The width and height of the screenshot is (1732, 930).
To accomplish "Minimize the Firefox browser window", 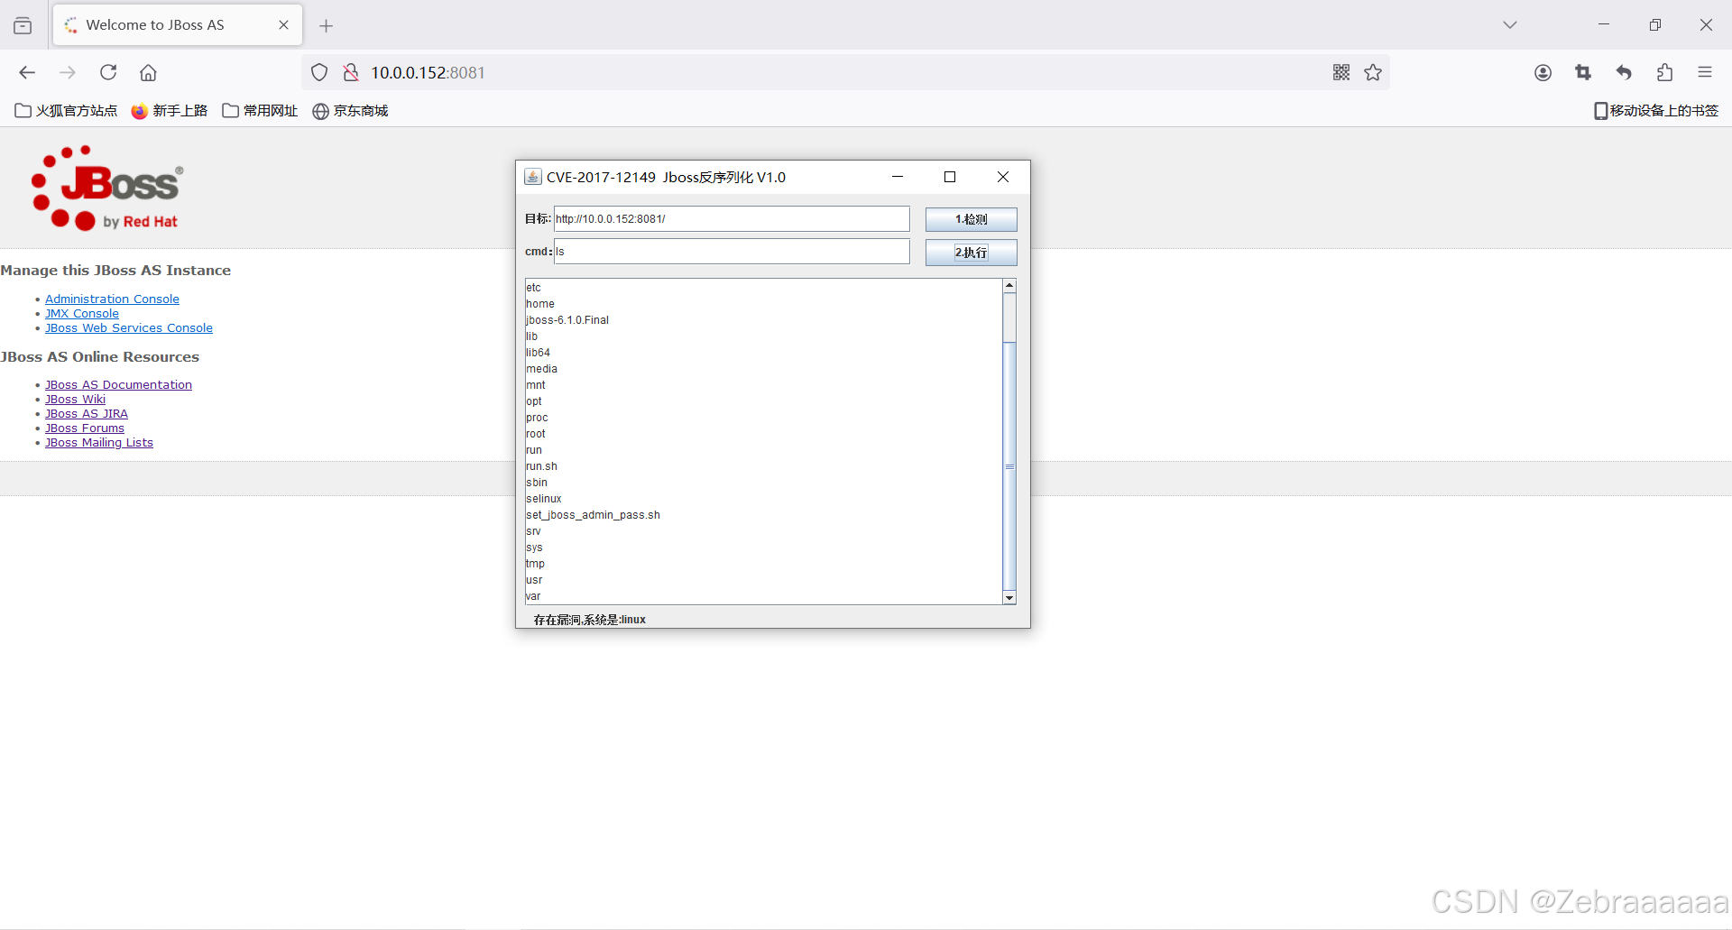I will 1604,25.
